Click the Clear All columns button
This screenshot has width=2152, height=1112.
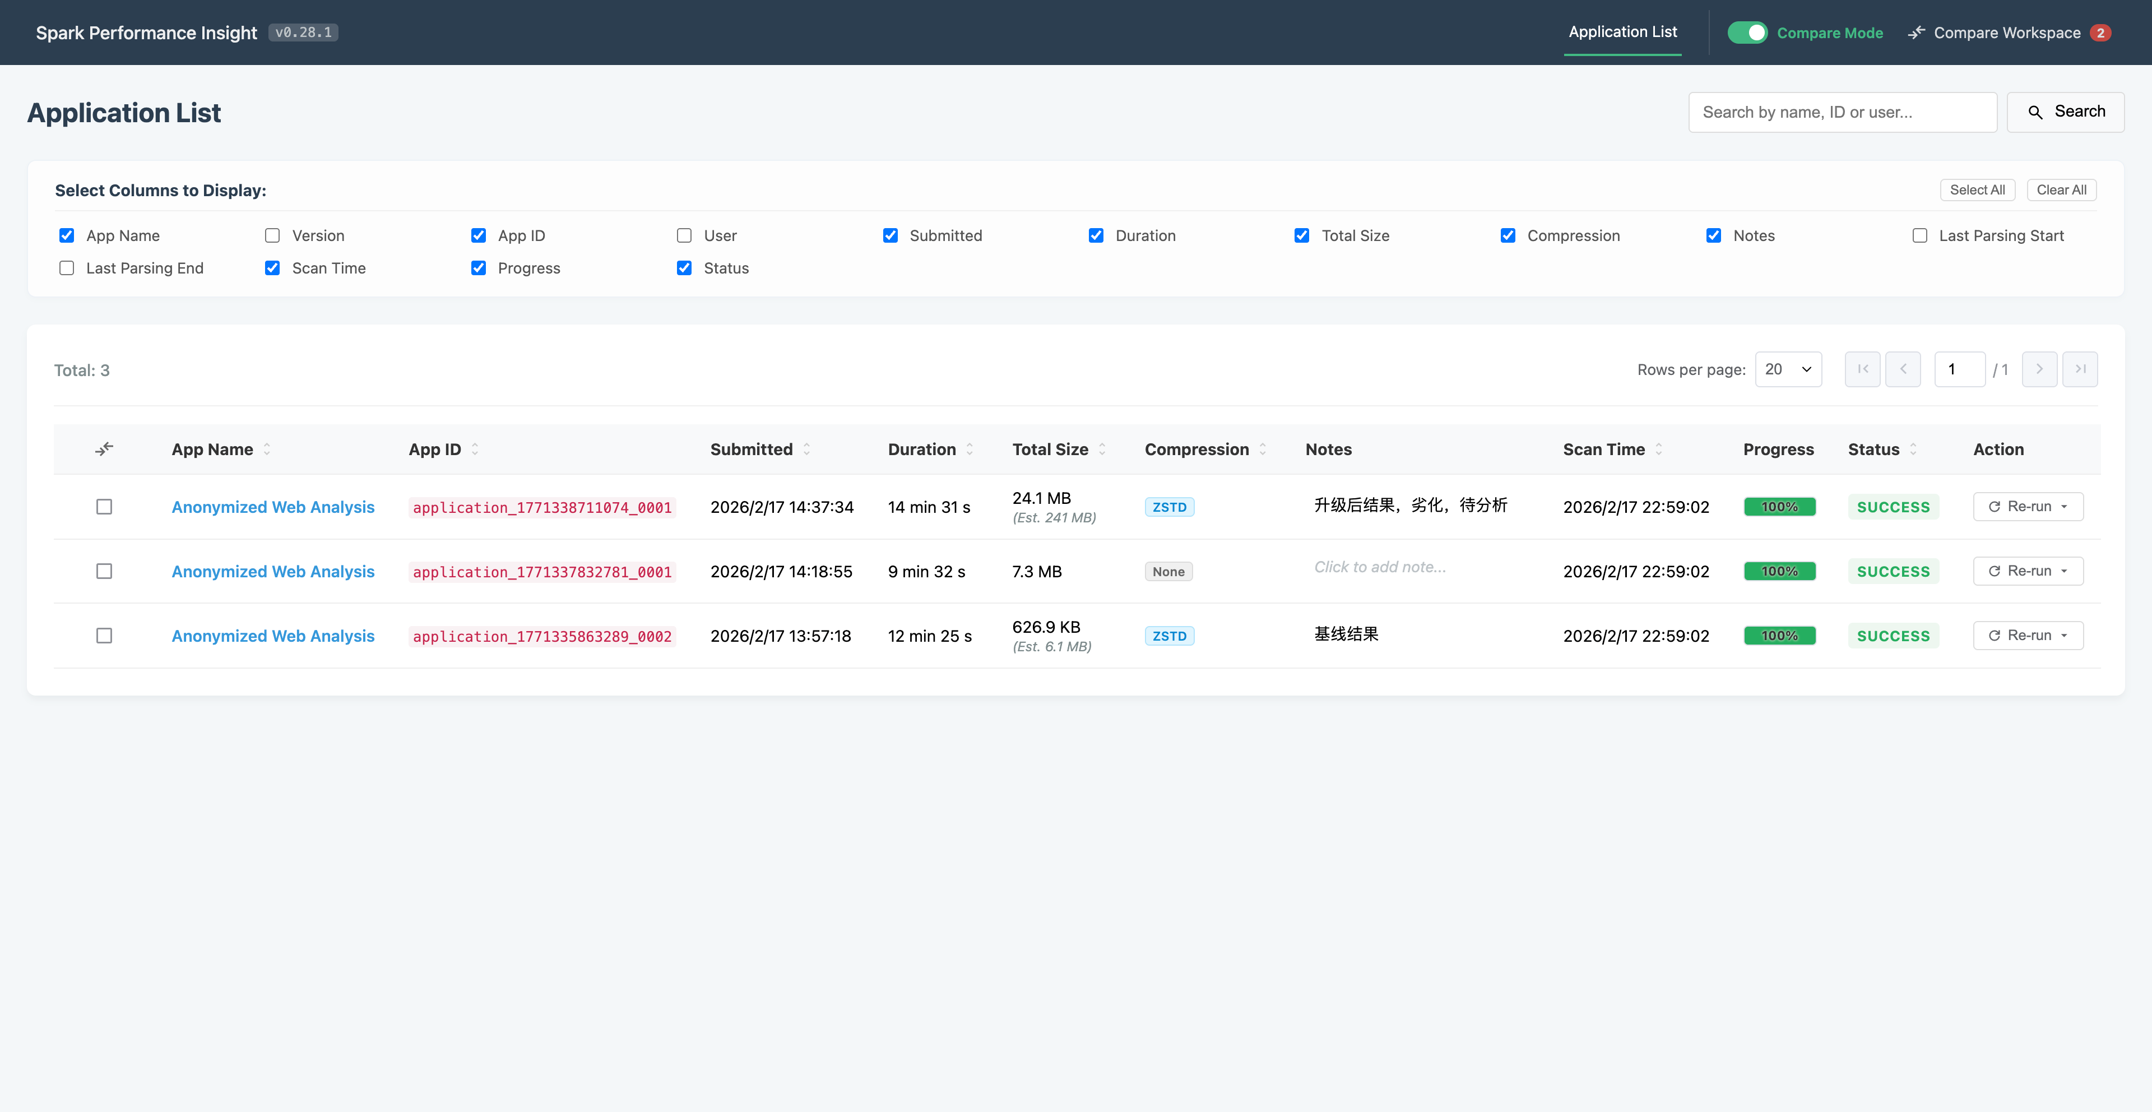[x=2061, y=189]
